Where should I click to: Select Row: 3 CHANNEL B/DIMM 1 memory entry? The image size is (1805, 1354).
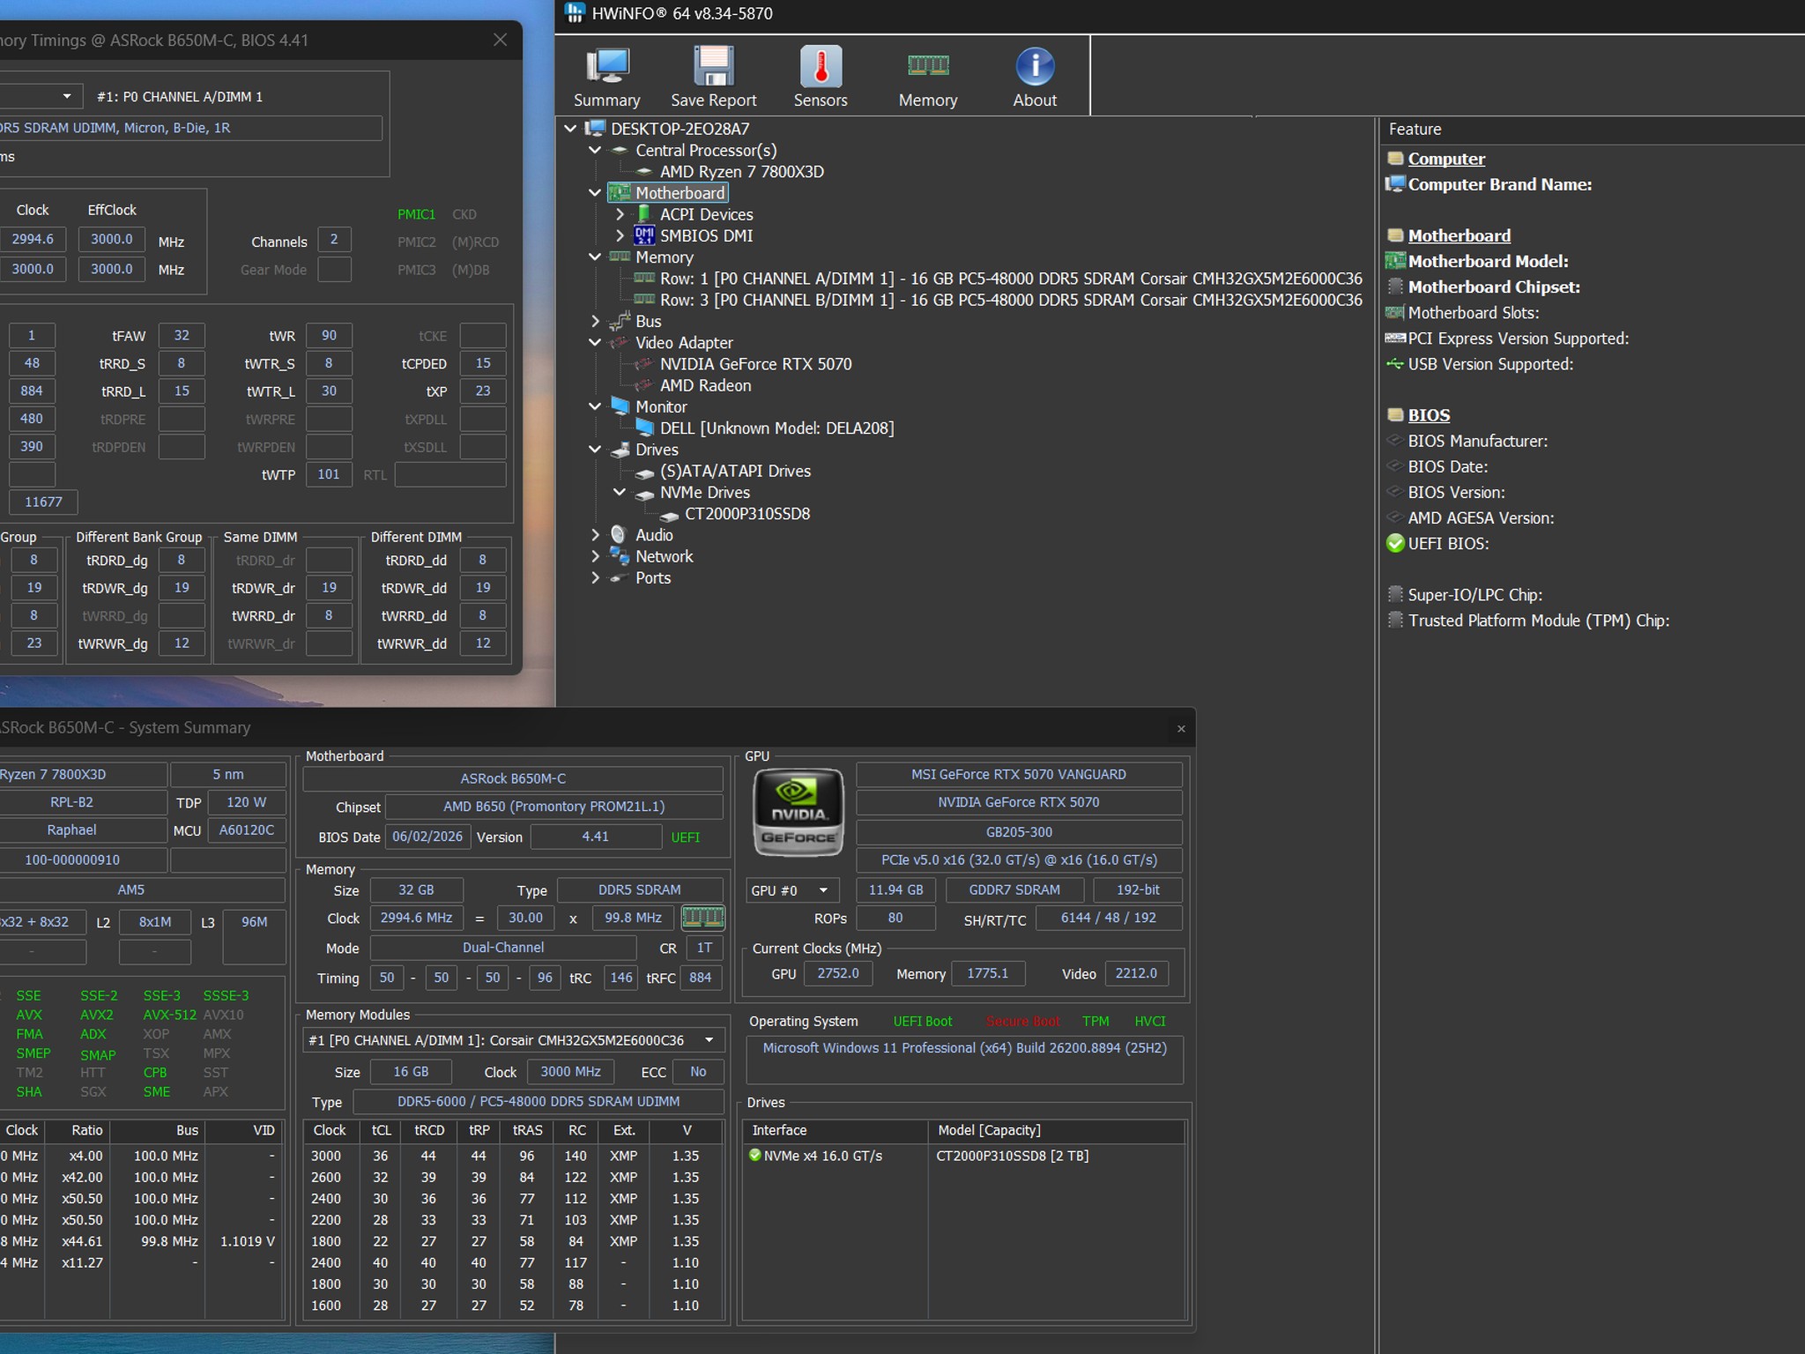click(1011, 300)
